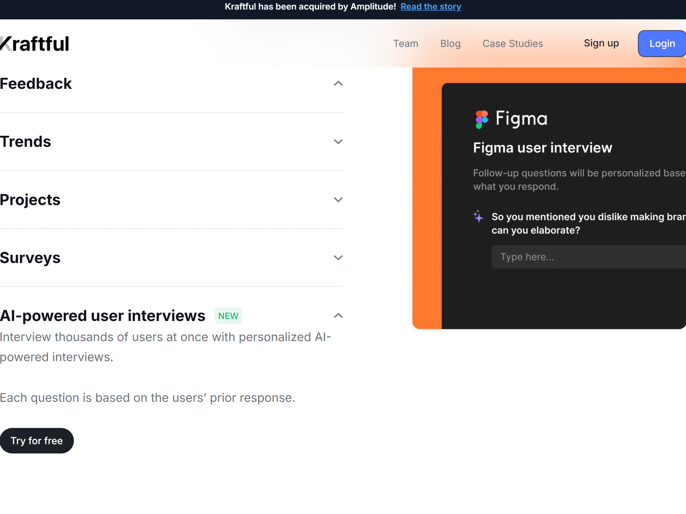Click the green NEW badge
The height and width of the screenshot is (514, 686).
pyautogui.click(x=228, y=316)
